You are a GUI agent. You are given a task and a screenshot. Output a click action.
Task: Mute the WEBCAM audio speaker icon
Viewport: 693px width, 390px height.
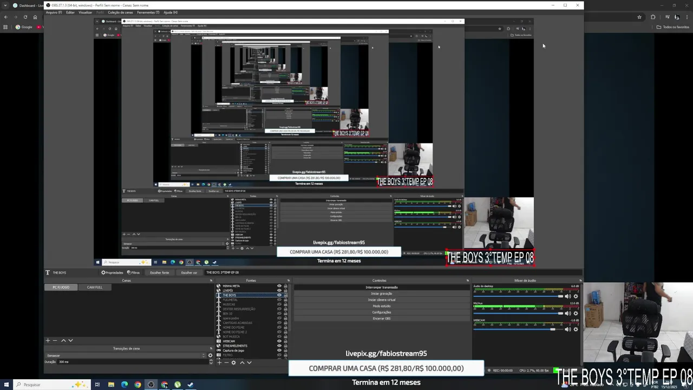pyautogui.click(x=568, y=329)
